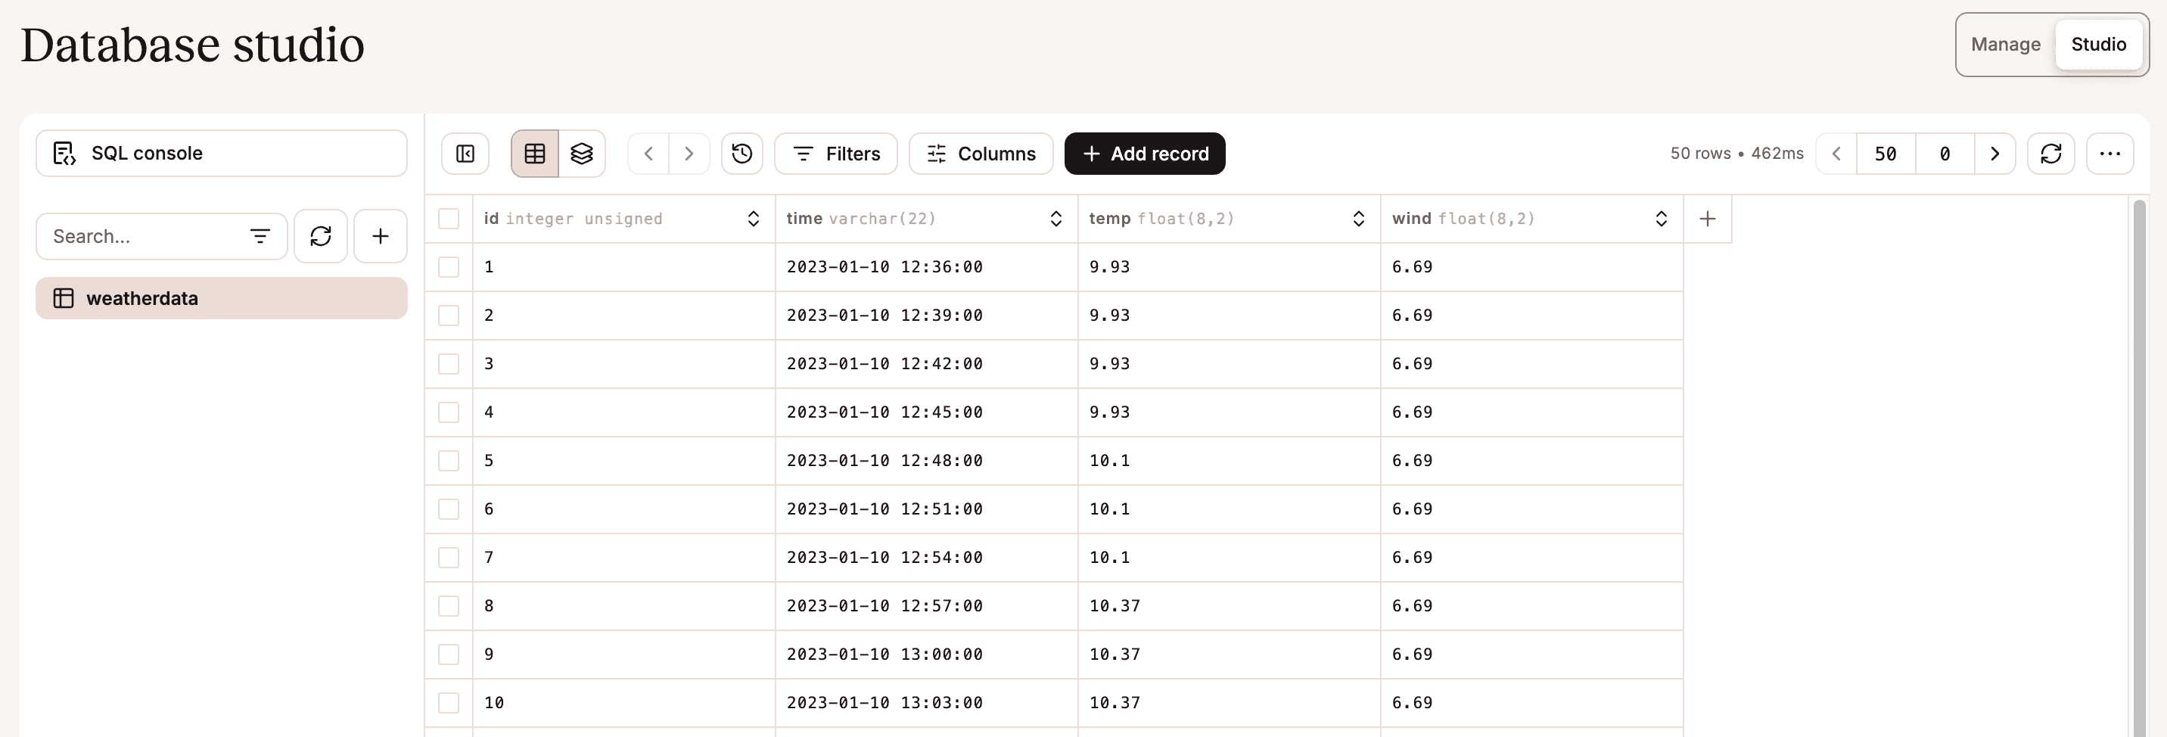This screenshot has width=2167, height=737.
Task: Open the three-dot more options menu
Action: [x=2109, y=153]
